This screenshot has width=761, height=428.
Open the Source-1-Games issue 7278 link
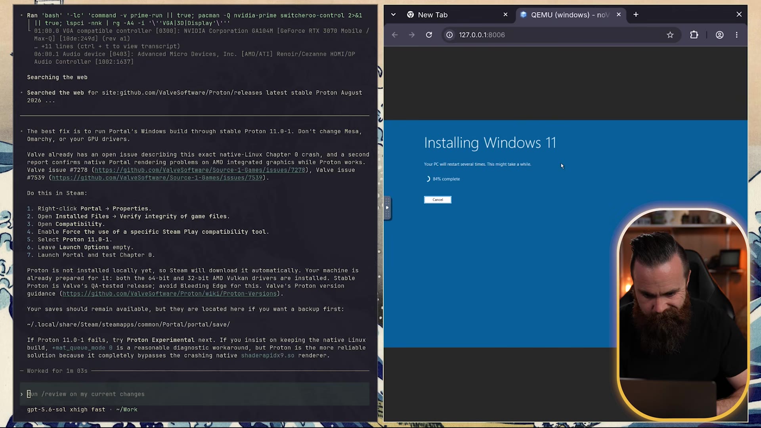200,170
